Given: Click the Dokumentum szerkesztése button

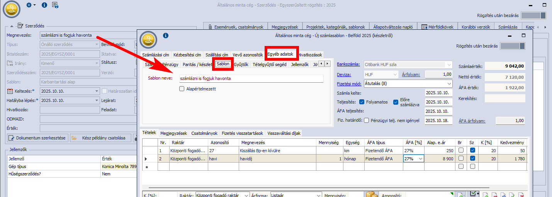Looking at the screenshot, I should pyautogui.click(x=37, y=138).
